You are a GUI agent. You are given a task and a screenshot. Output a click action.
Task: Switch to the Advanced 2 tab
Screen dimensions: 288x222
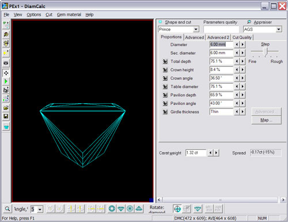(218, 37)
